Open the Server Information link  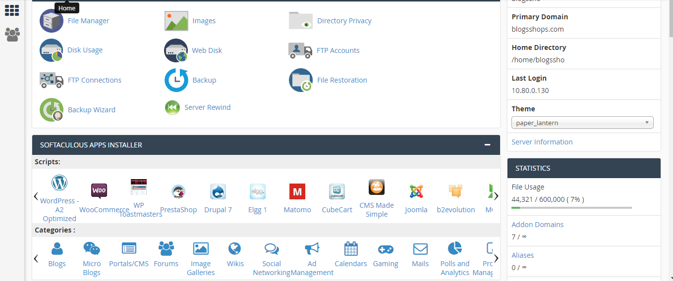click(x=542, y=142)
